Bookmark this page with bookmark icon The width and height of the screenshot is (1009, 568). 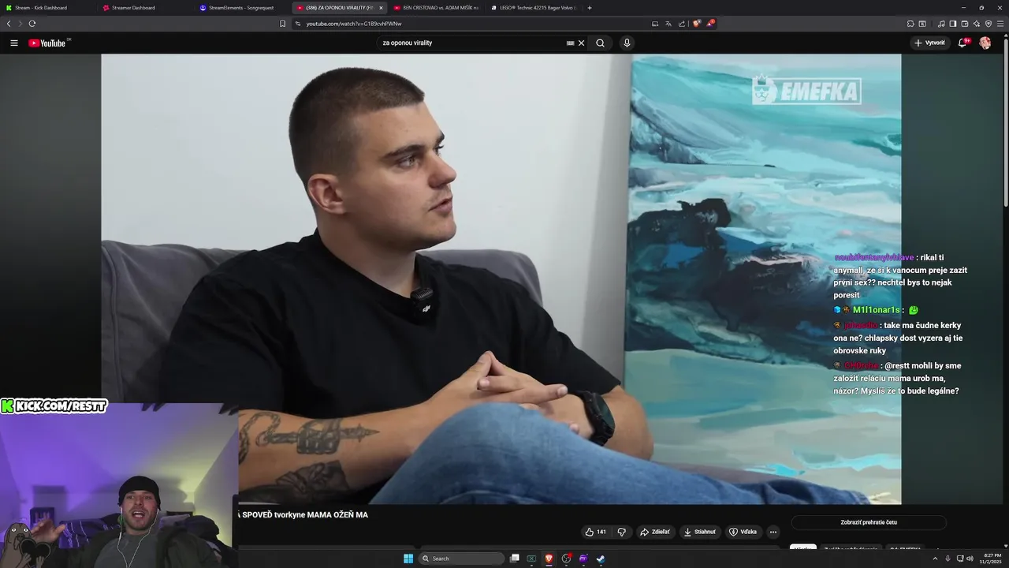[x=283, y=24]
